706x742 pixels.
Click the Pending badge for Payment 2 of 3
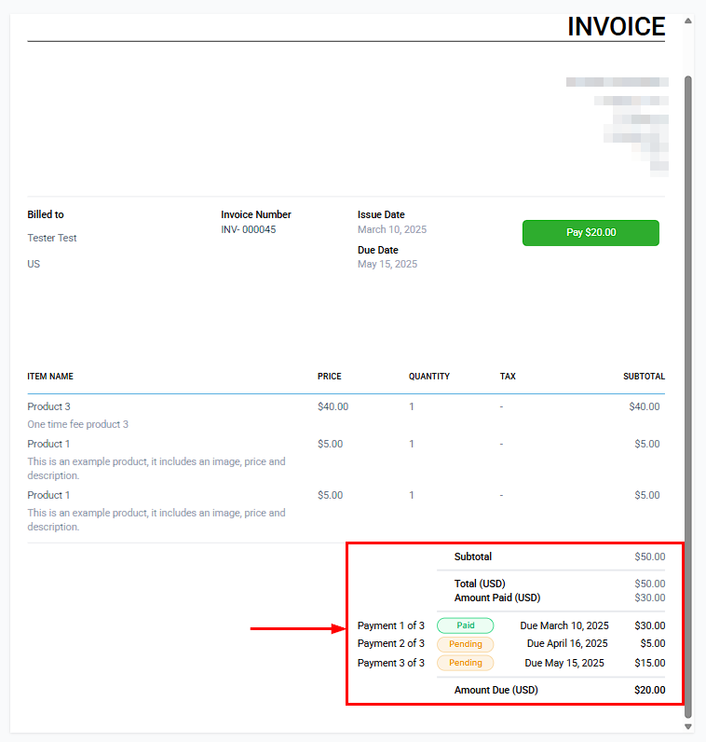click(465, 644)
